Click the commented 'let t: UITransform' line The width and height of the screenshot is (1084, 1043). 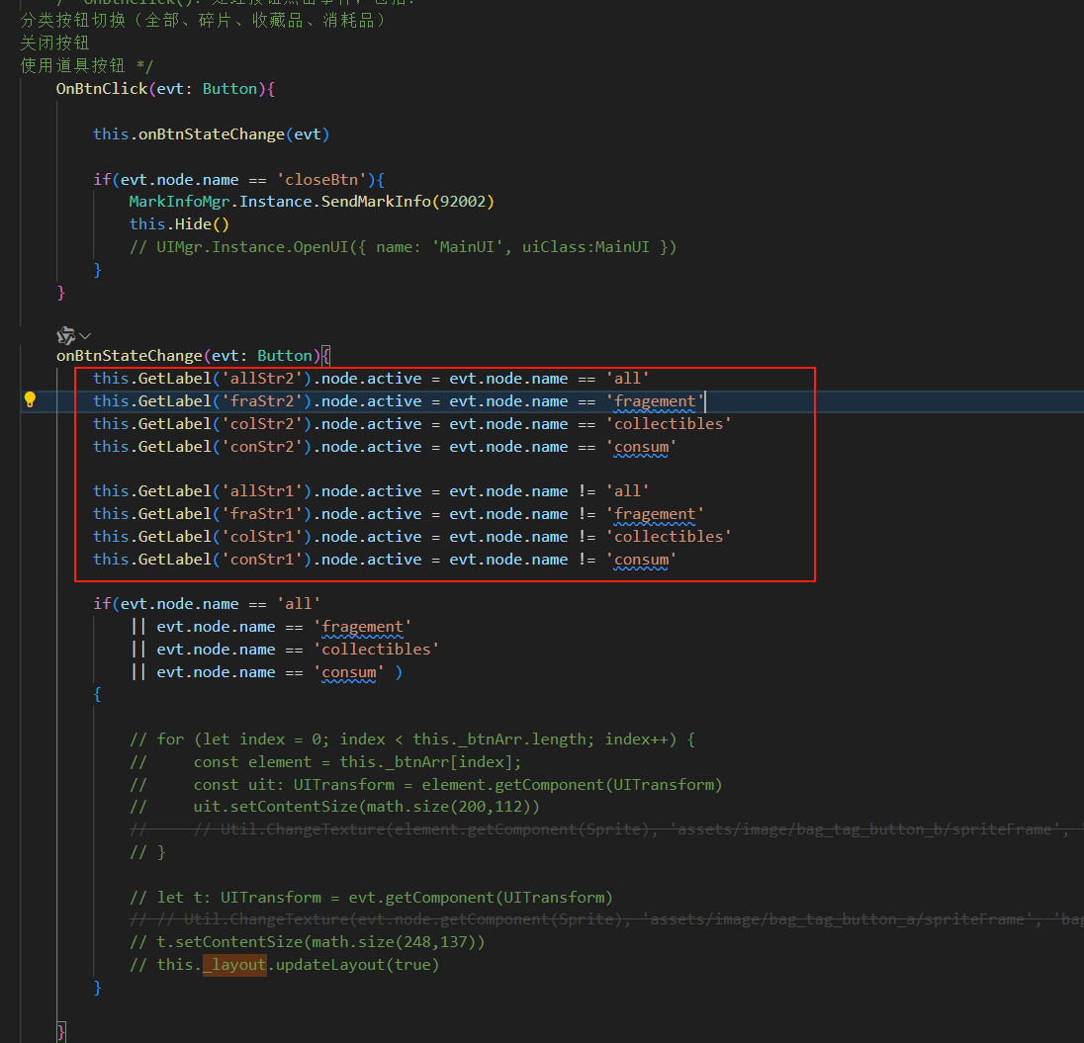coord(371,898)
